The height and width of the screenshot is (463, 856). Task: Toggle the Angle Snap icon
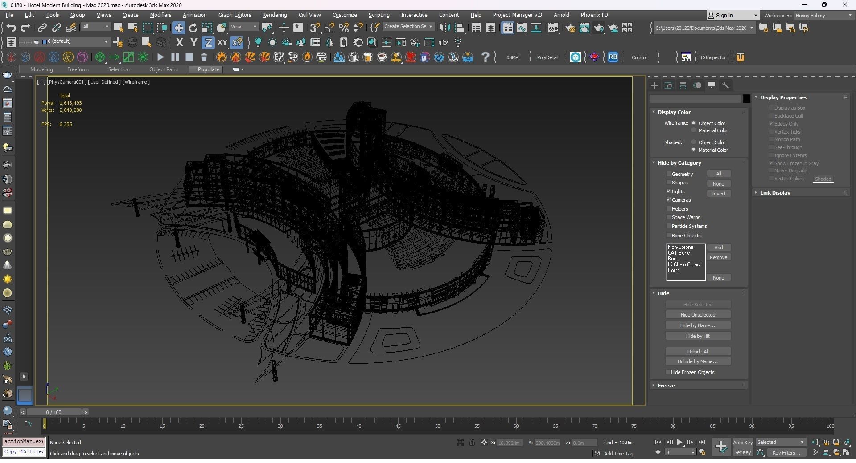coord(329,28)
